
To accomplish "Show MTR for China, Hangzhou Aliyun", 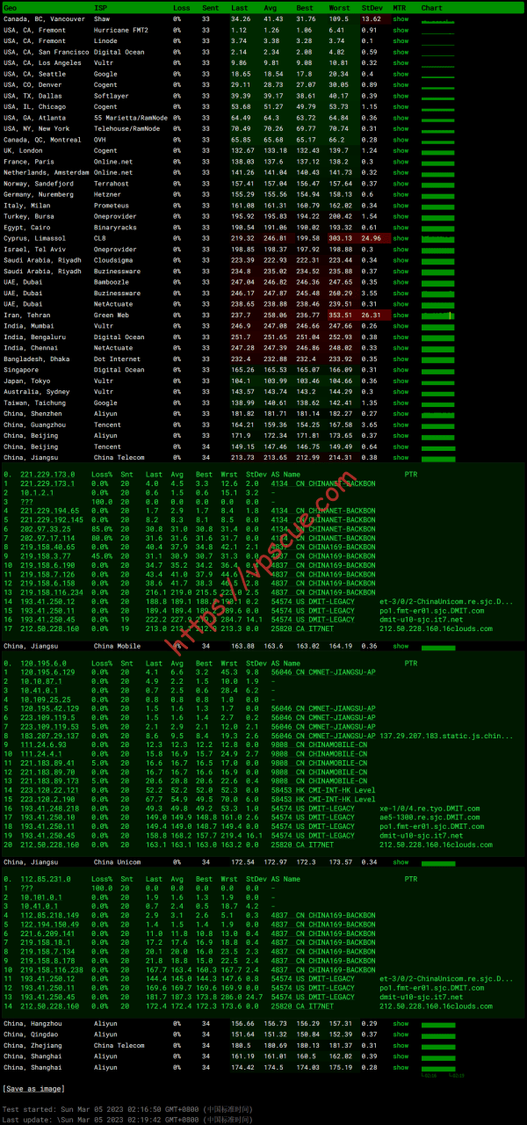I will click(x=401, y=1023).
